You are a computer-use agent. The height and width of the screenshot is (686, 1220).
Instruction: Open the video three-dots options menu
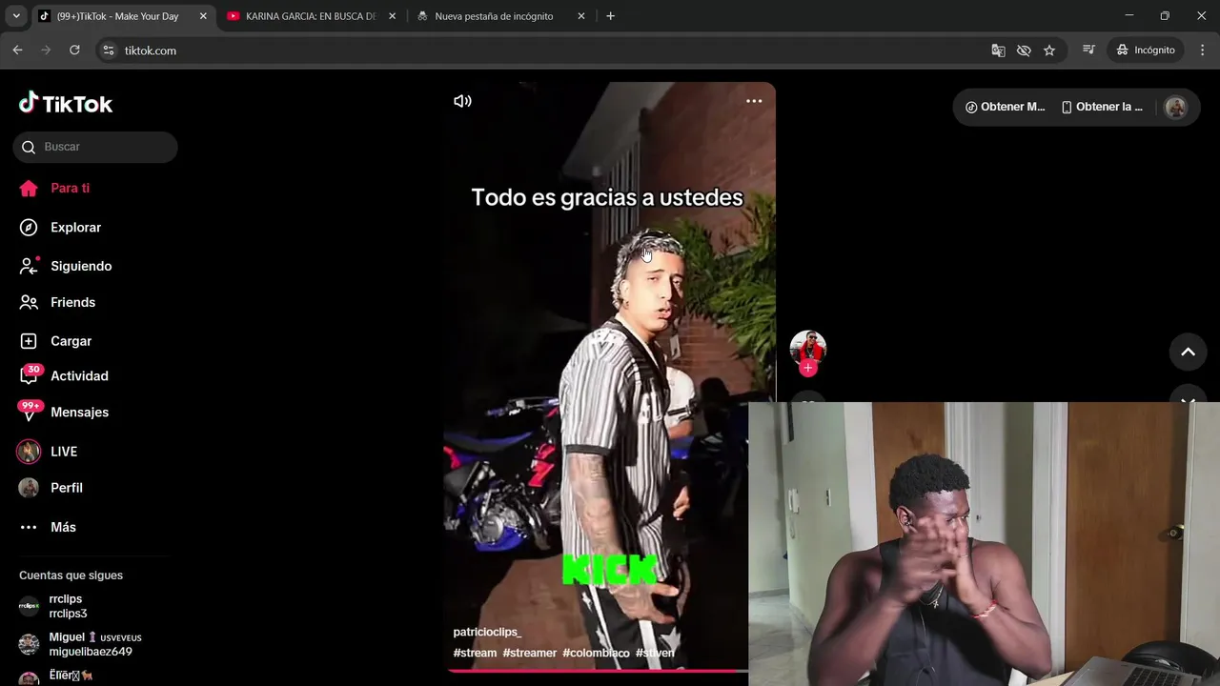click(x=754, y=101)
